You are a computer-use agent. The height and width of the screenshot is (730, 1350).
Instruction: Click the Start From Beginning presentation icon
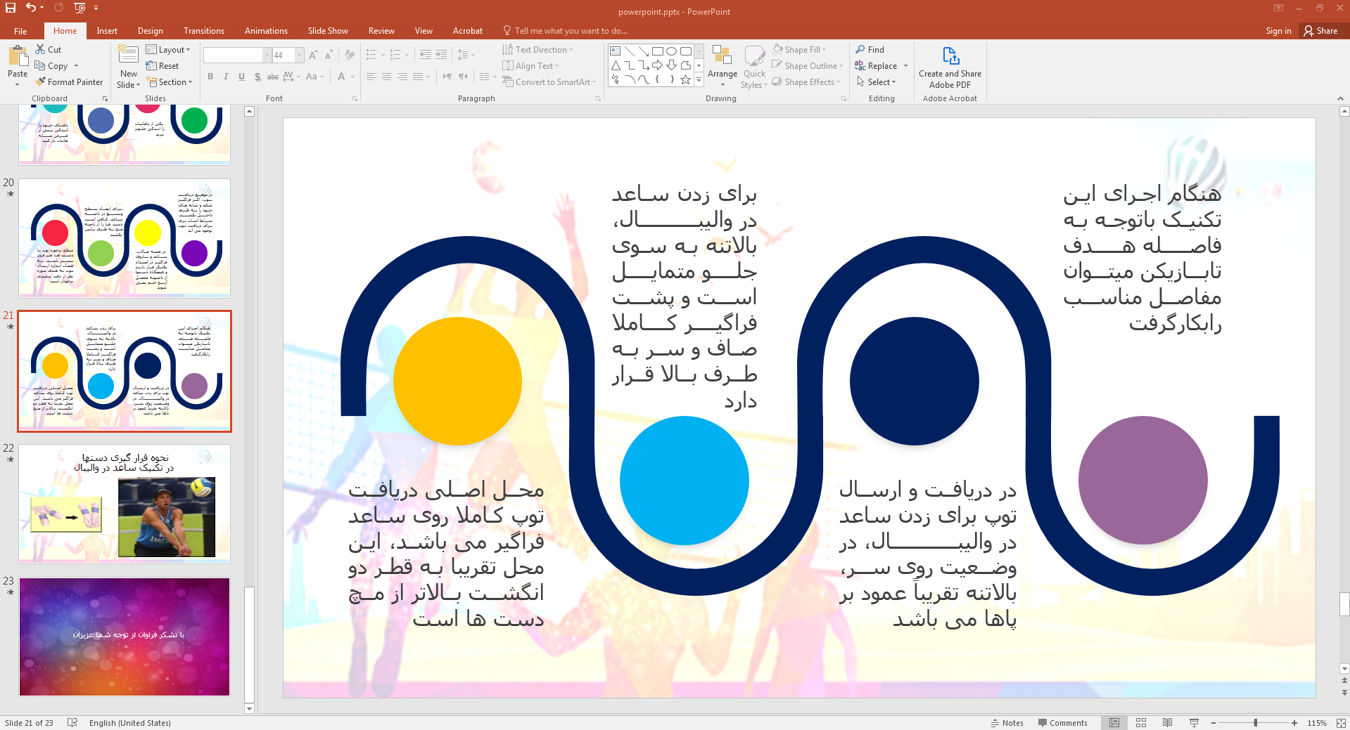click(79, 8)
